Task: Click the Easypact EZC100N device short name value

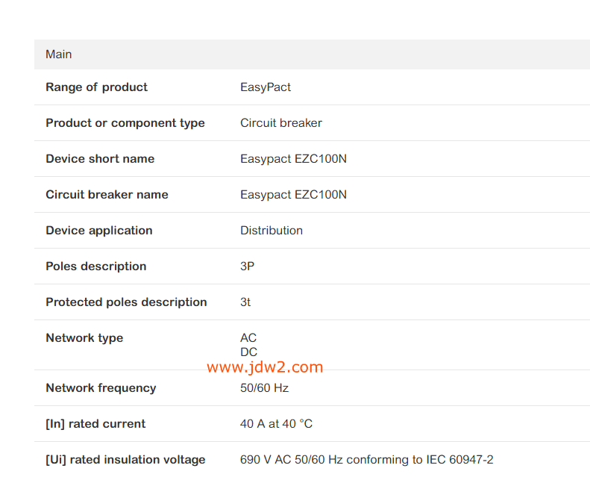Action: pyautogui.click(x=293, y=159)
